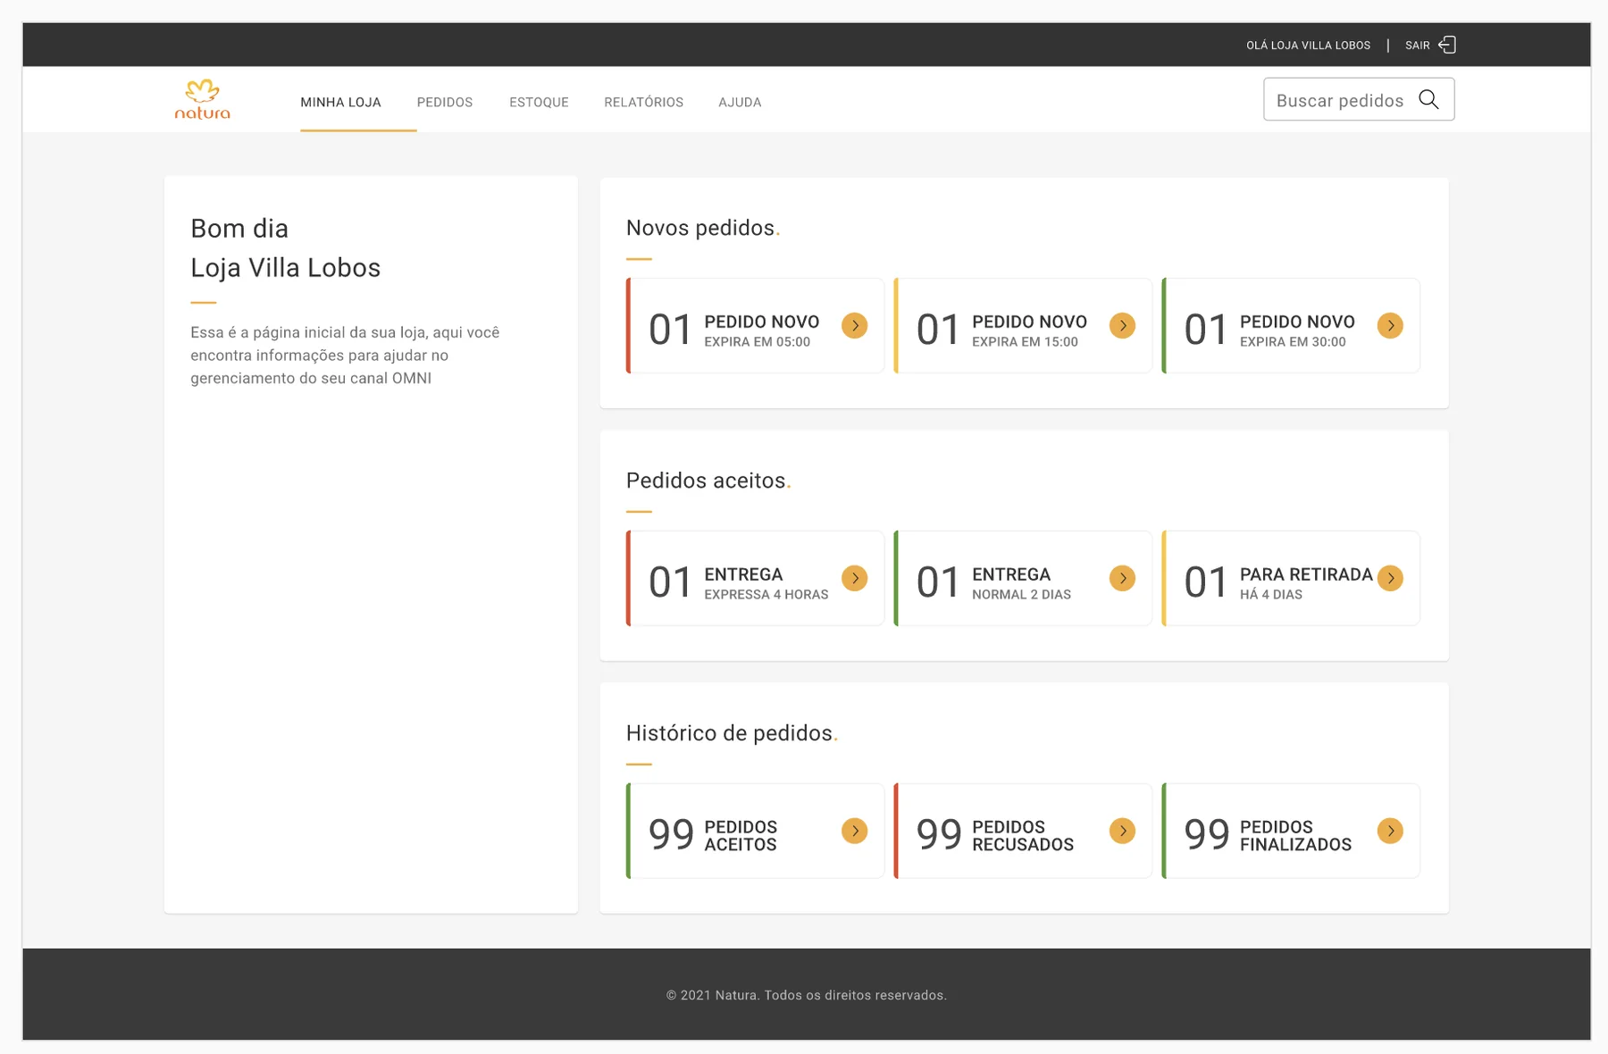The image size is (1608, 1054).
Task: Click Olá Loja Villa Lobos greeting
Action: [x=1308, y=45]
